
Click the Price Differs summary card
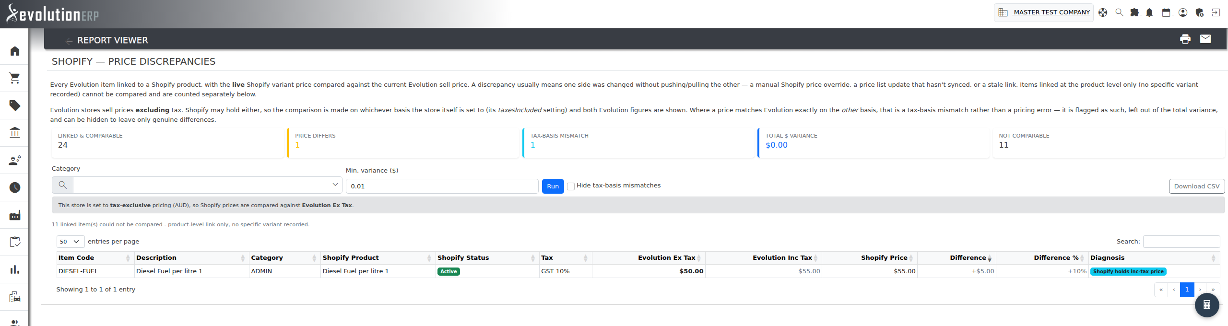(x=402, y=142)
